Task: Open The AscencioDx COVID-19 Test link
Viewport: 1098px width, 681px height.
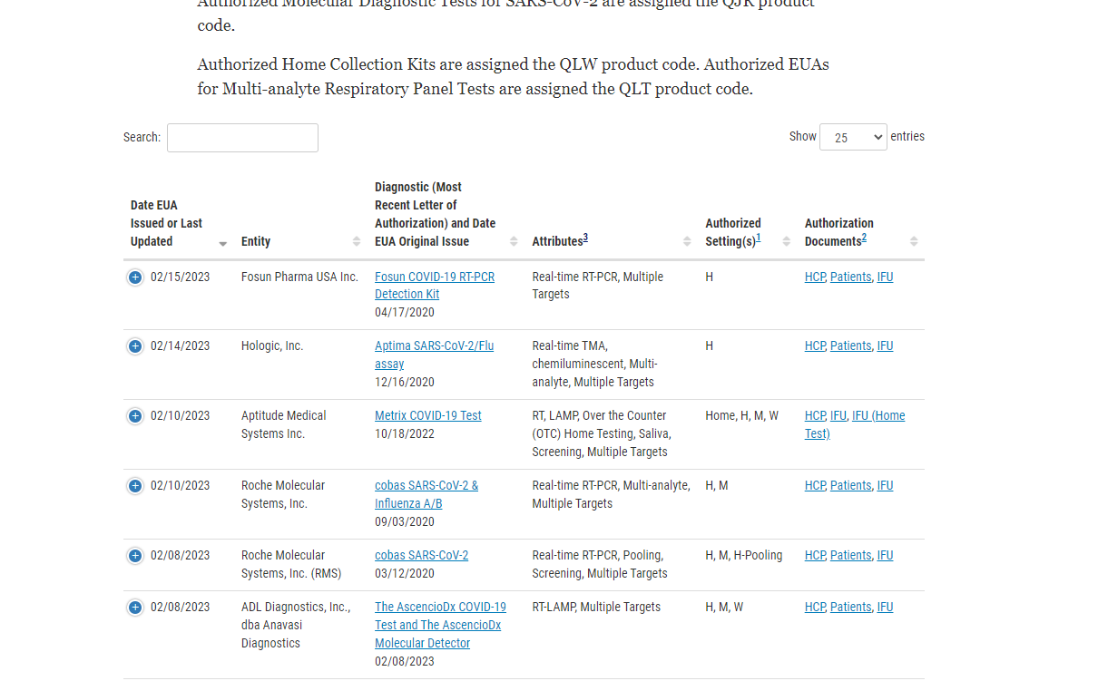Action: click(x=440, y=625)
